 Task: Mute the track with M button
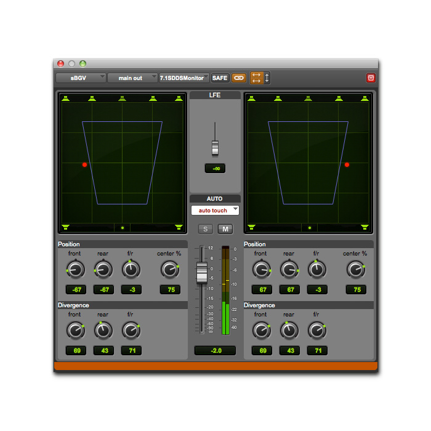point(225,229)
